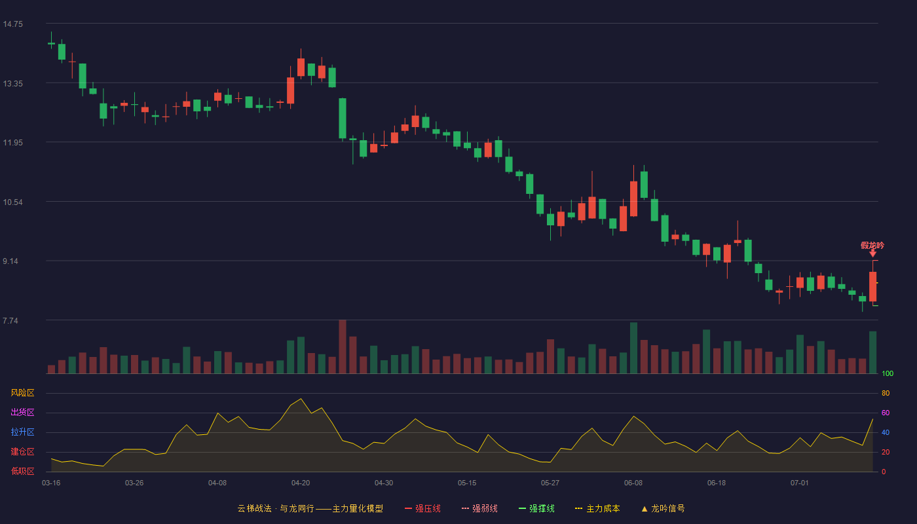Click the 04-30 date label
This screenshot has width=917, height=524.
coord(384,483)
